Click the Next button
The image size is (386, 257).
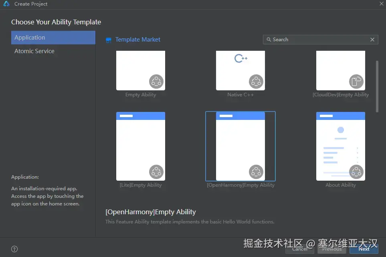click(364, 249)
